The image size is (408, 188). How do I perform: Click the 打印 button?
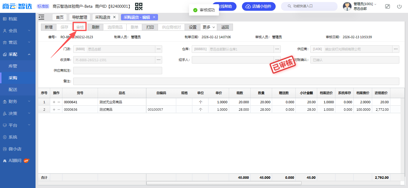click(150, 27)
